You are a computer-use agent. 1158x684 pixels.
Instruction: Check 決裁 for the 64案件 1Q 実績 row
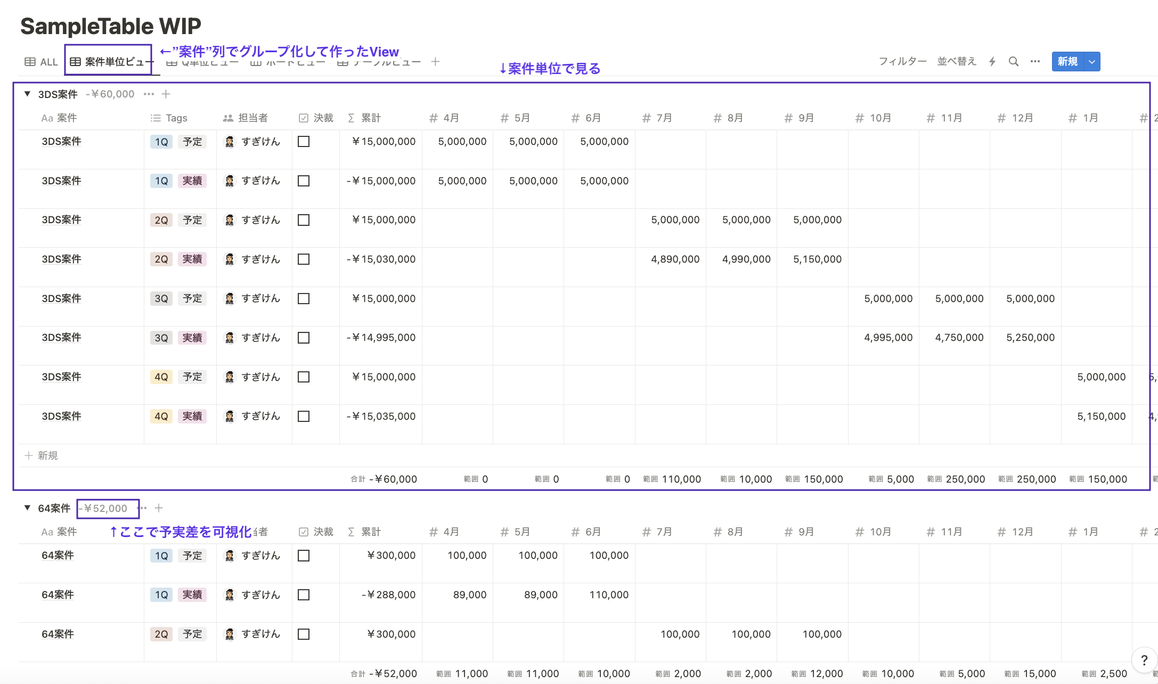point(304,595)
